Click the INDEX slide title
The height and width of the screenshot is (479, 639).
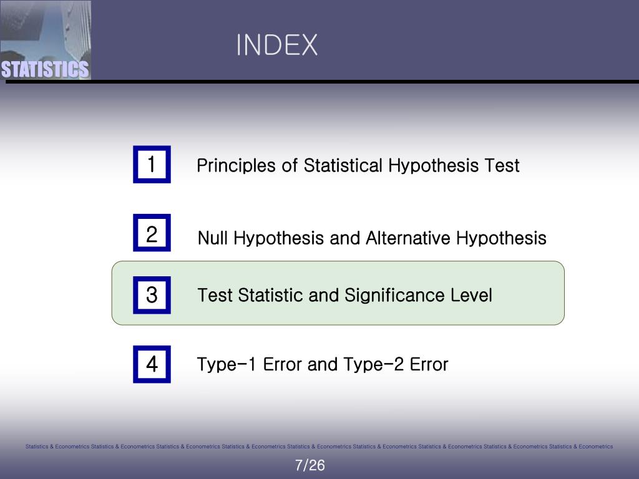276,45
